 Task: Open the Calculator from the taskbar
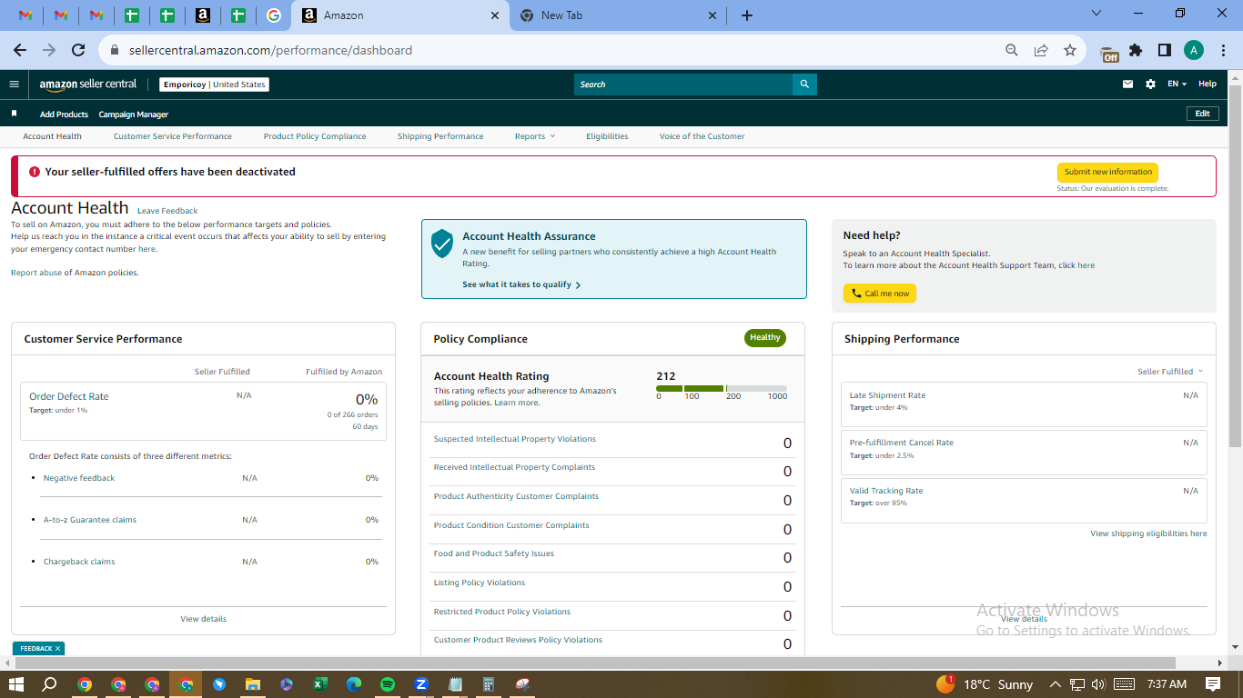(489, 684)
